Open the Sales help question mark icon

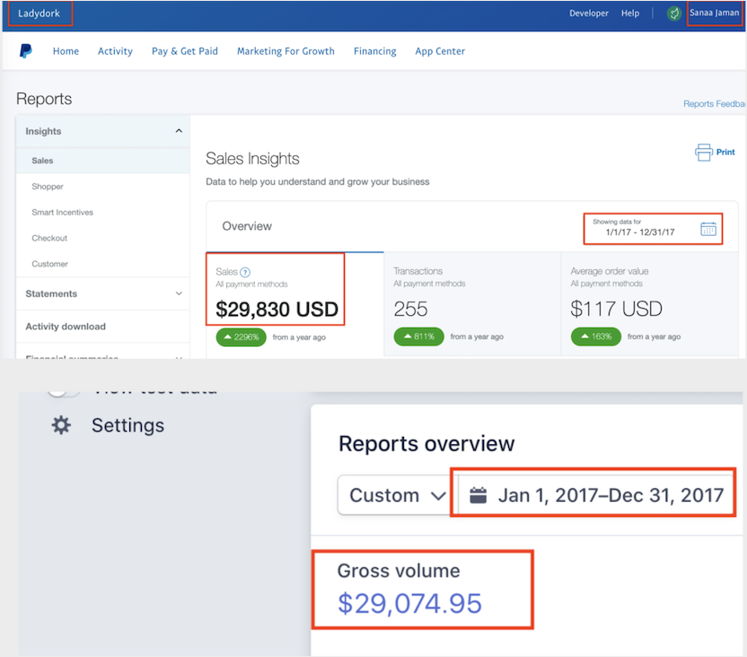[x=245, y=272]
